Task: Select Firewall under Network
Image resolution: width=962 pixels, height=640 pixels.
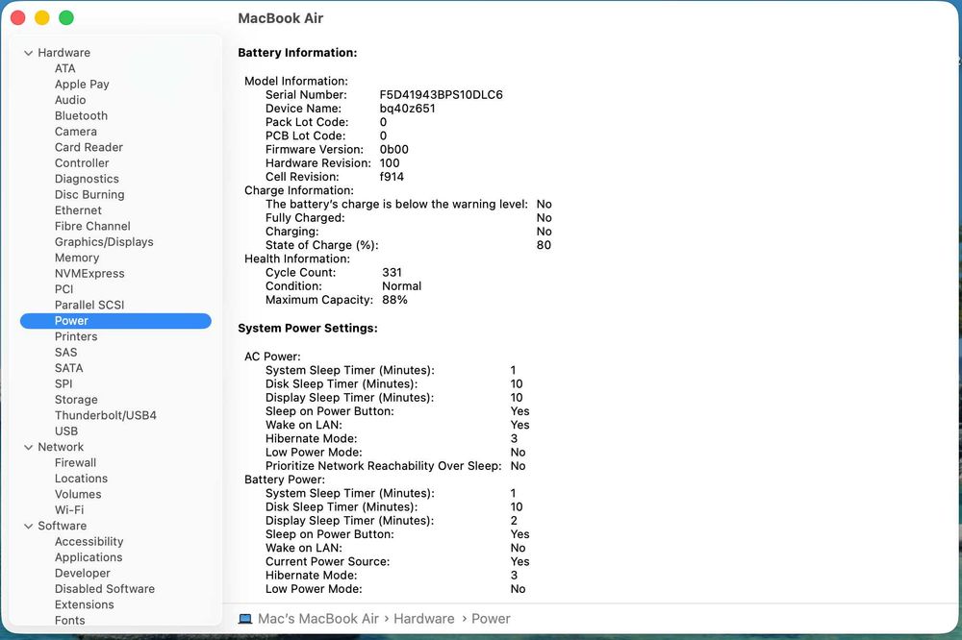Action: (x=75, y=463)
